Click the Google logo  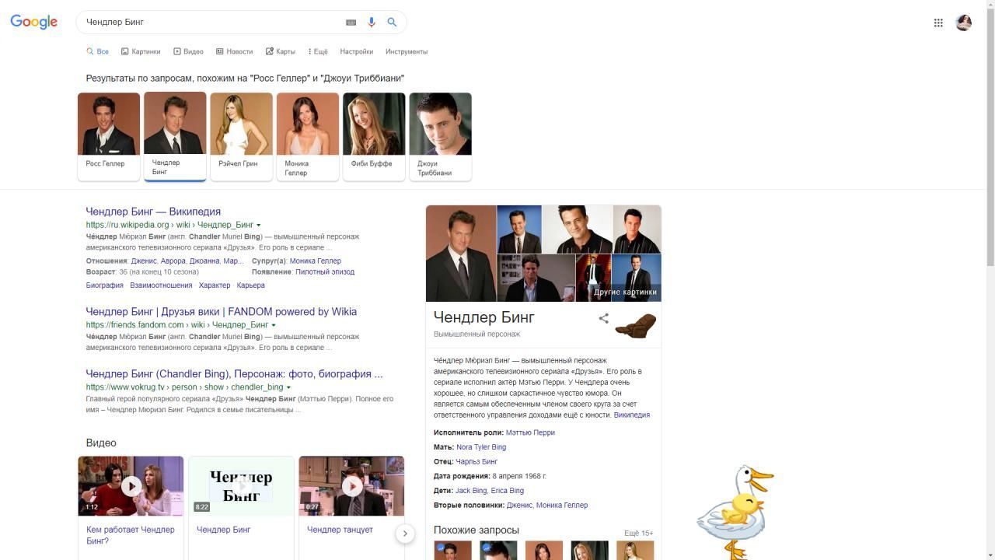click(x=34, y=22)
